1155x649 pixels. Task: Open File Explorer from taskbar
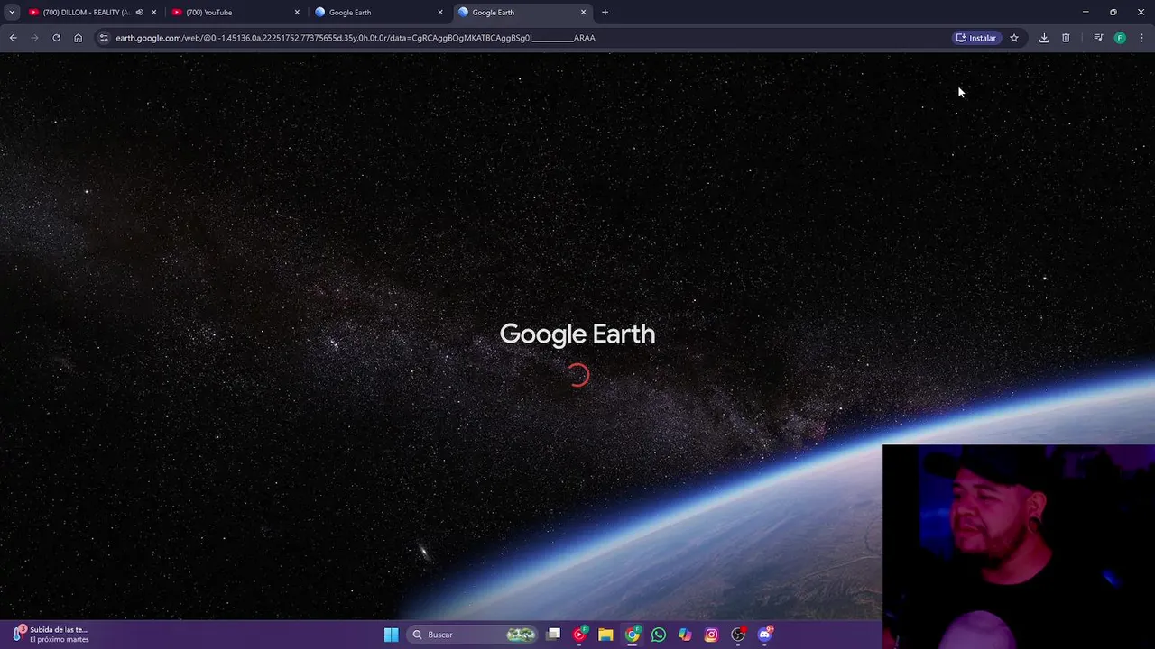[x=605, y=635]
